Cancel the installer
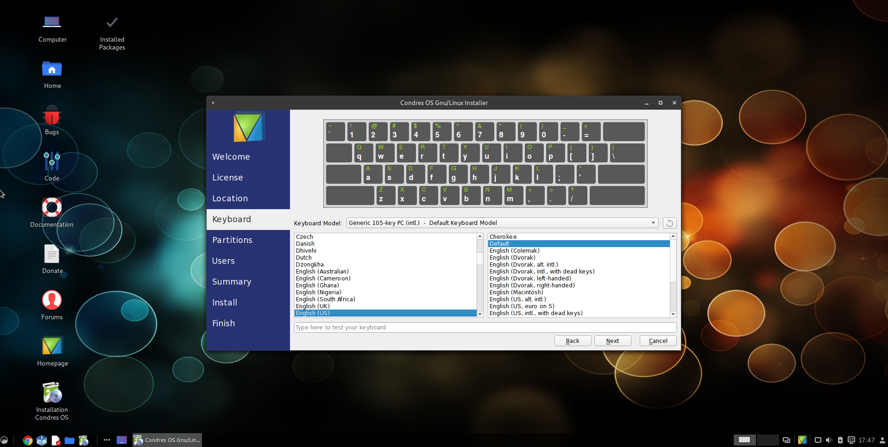The width and height of the screenshot is (888, 447). [658, 341]
